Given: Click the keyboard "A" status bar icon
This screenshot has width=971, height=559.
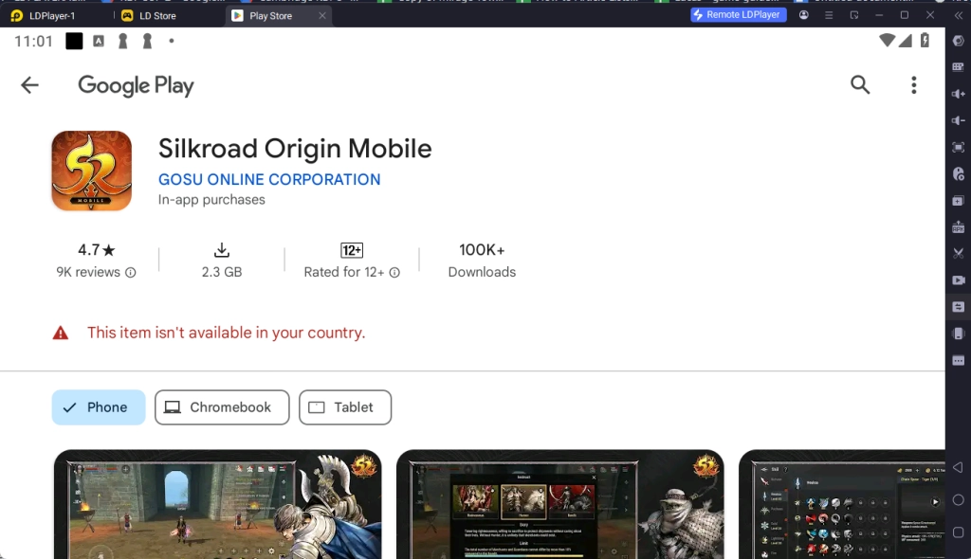Looking at the screenshot, I should (x=99, y=41).
